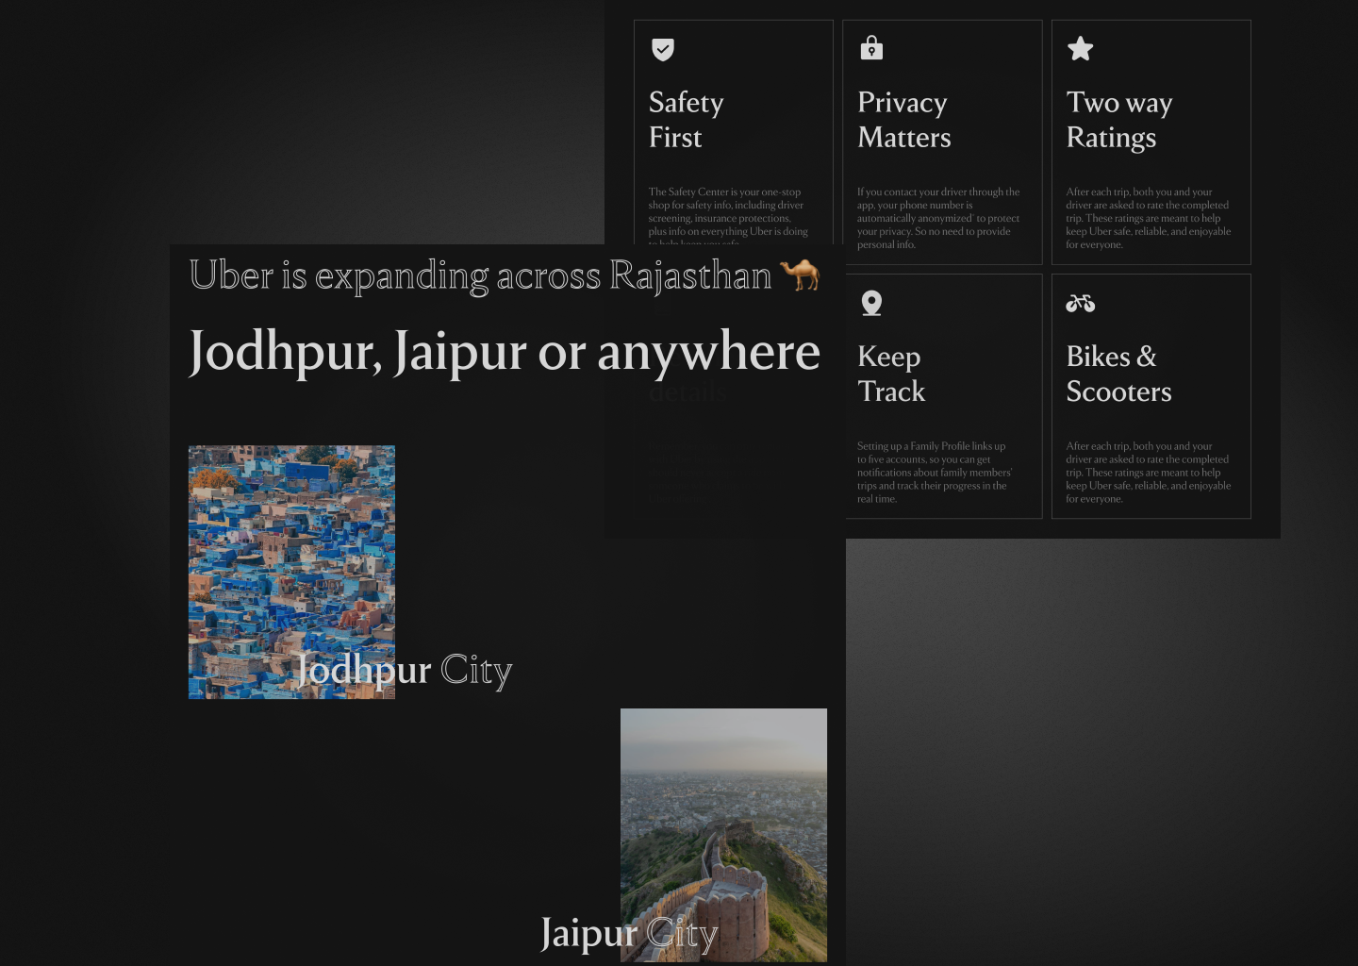Select the Keep Track card title
Viewport: 1358px width, 966px height.
coord(891,374)
